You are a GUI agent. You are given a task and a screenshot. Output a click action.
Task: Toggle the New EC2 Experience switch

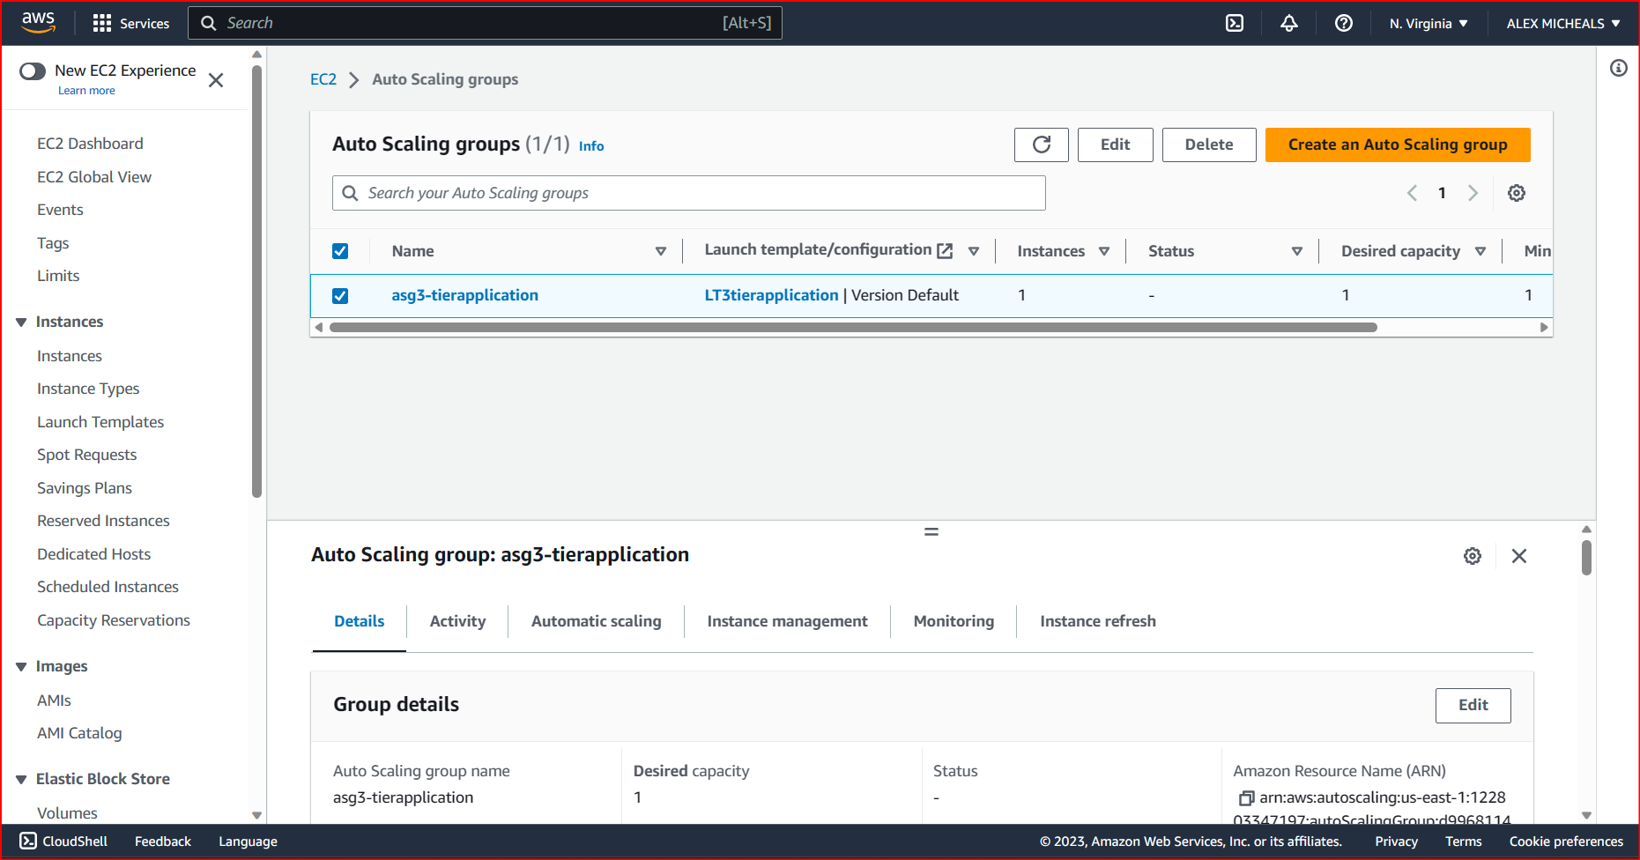(x=32, y=70)
